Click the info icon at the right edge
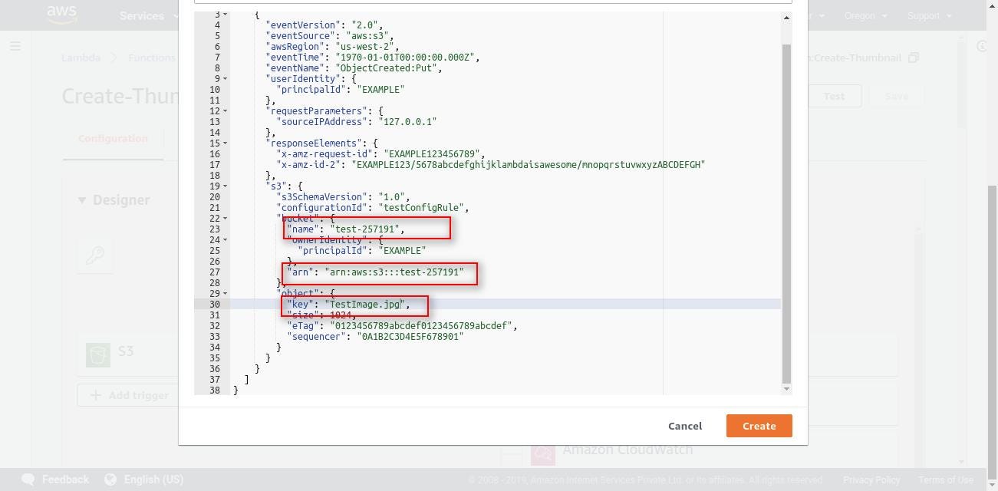This screenshot has width=998, height=491. click(982, 46)
